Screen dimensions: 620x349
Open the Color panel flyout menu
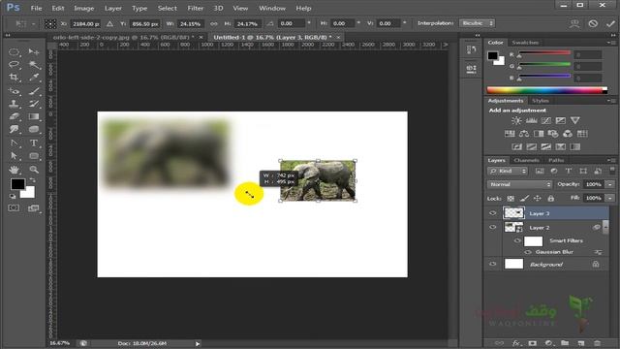click(611, 43)
